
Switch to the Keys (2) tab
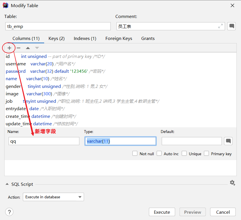[x=56, y=39]
